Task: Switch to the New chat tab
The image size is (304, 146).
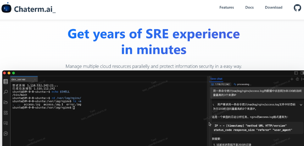Action: tap(216, 79)
